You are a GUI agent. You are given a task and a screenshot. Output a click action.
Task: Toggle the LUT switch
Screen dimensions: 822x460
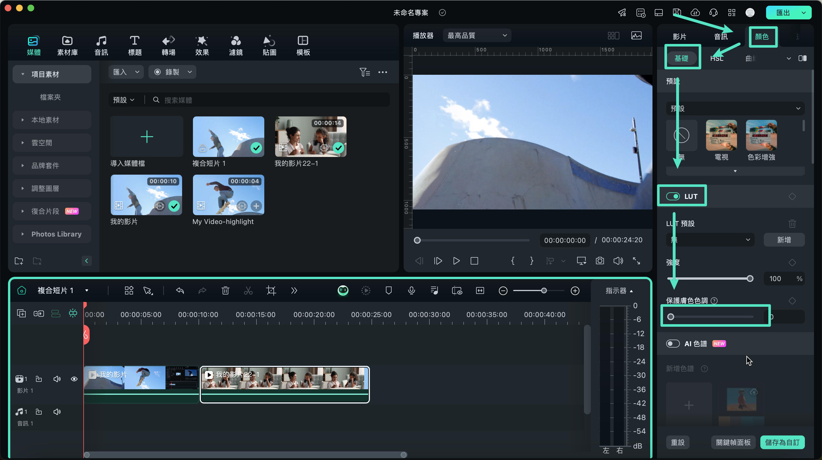coord(673,197)
